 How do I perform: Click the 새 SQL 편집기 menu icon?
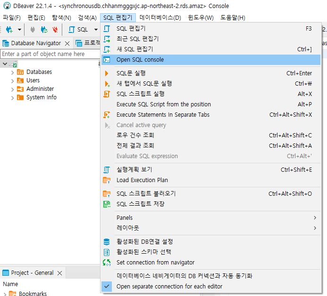coord(107,49)
